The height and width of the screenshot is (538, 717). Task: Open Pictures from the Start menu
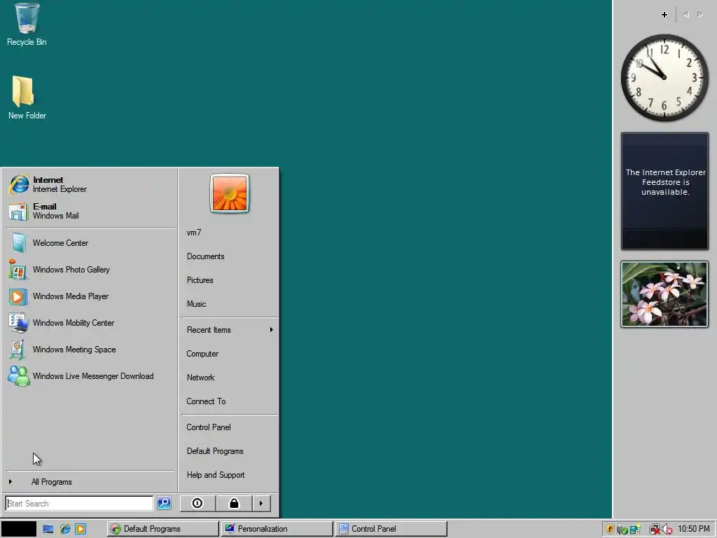pos(230,280)
